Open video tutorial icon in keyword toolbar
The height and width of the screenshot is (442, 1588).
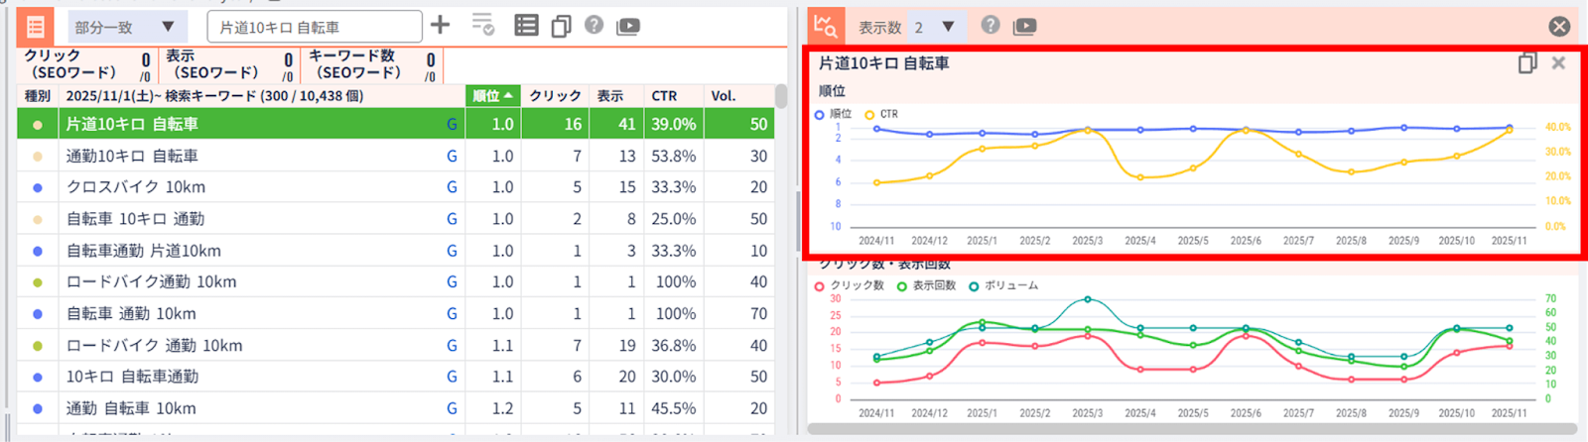pyautogui.click(x=628, y=27)
